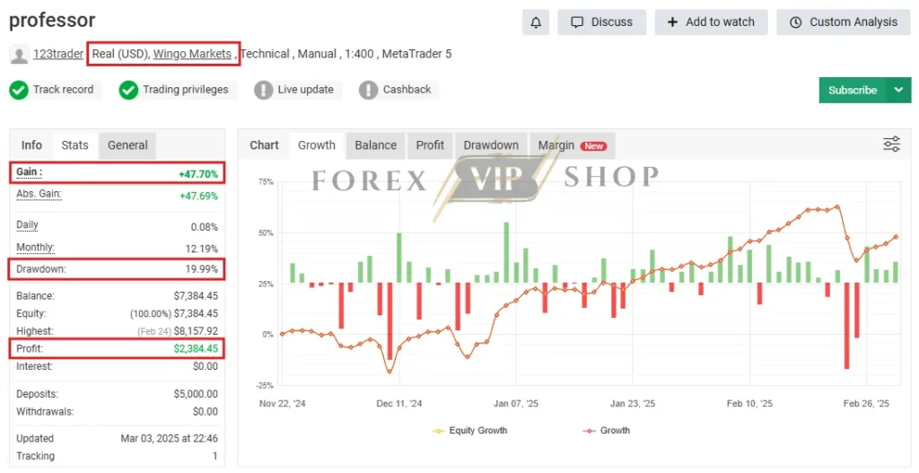Switch to the General tab
This screenshot has height=473, width=919.
click(127, 145)
